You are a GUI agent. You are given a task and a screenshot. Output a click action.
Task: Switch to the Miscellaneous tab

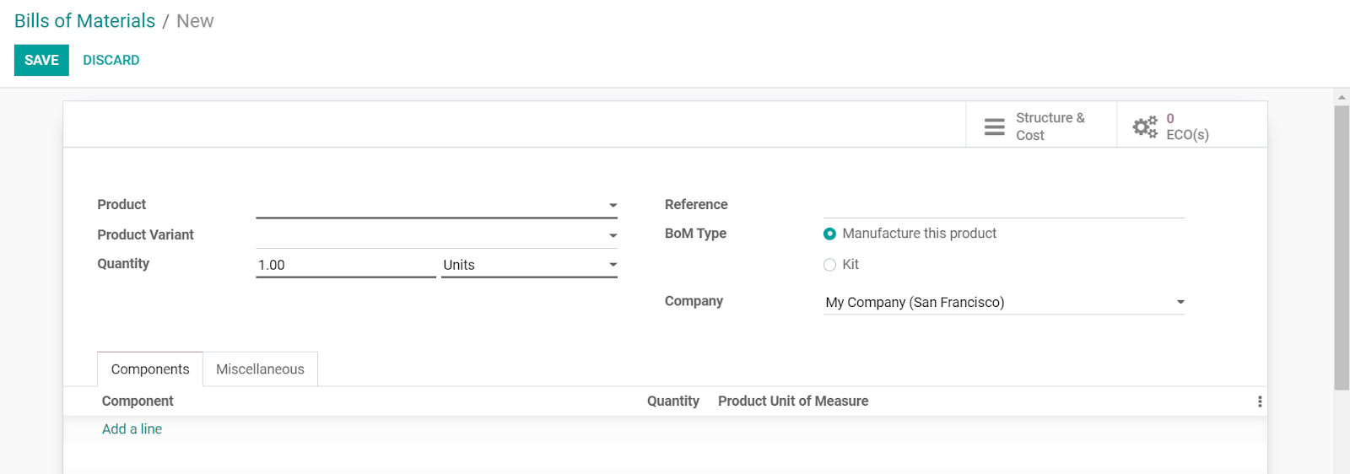260,369
